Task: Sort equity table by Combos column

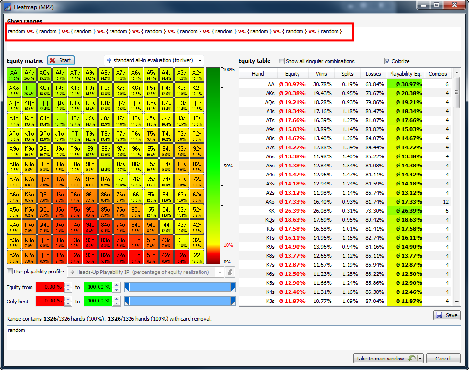Action: pos(438,74)
